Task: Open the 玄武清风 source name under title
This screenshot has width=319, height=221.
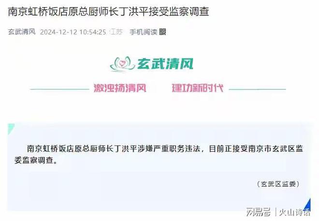Action: [22, 32]
